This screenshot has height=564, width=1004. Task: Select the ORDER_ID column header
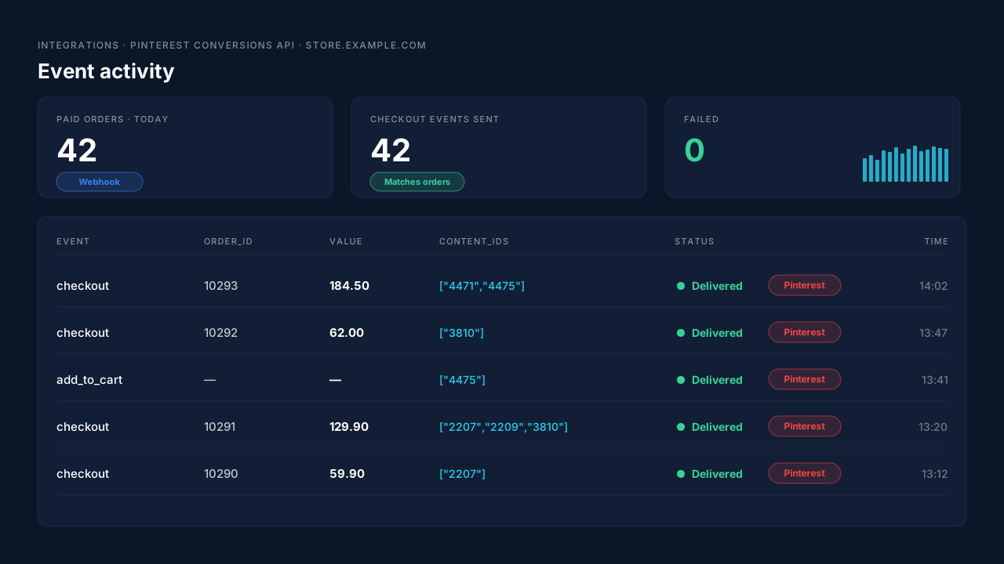click(228, 241)
